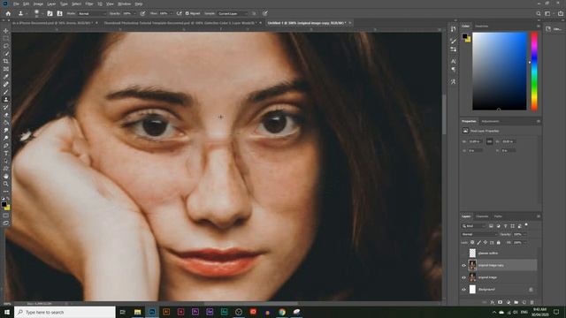This screenshot has width=566, height=318.
Task: Add a layer style with fx icon
Action: (x=492, y=302)
